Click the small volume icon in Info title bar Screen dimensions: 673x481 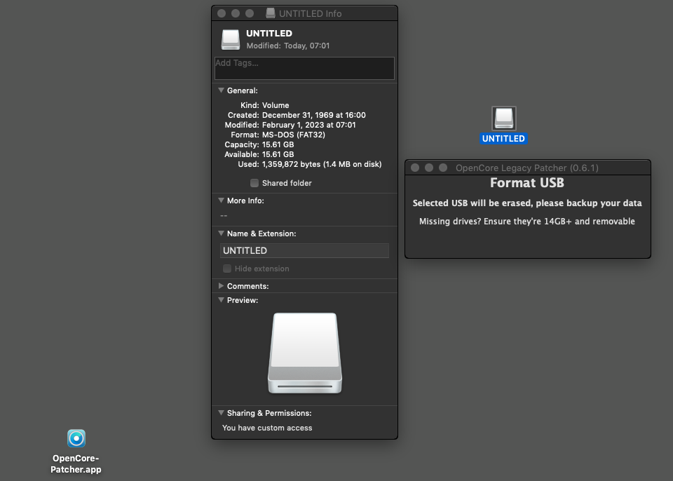pyautogui.click(x=271, y=13)
